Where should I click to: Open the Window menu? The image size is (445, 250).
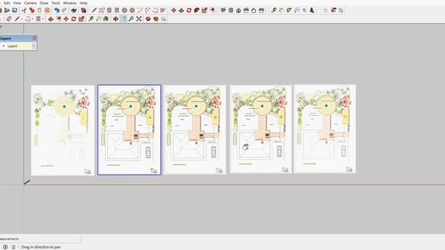[70, 3]
